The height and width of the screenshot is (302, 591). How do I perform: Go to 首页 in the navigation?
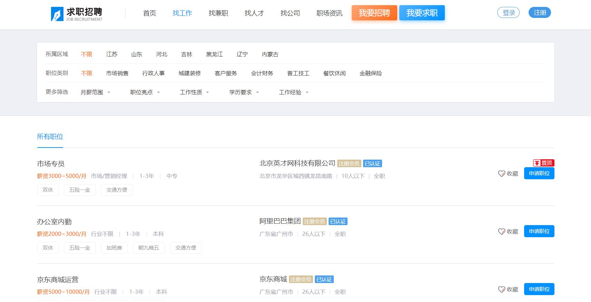point(150,13)
